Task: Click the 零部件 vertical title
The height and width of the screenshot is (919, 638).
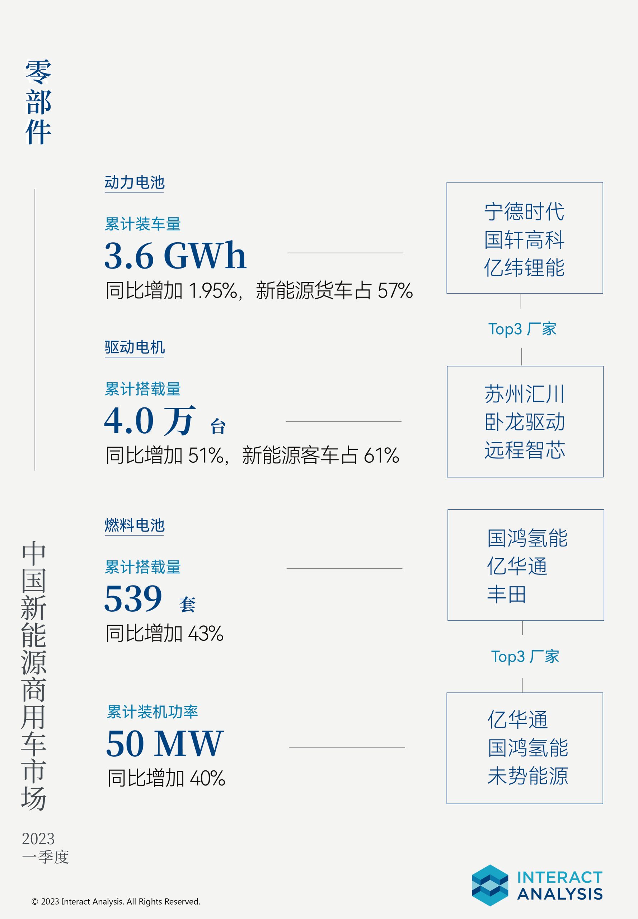Action: click(38, 102)
